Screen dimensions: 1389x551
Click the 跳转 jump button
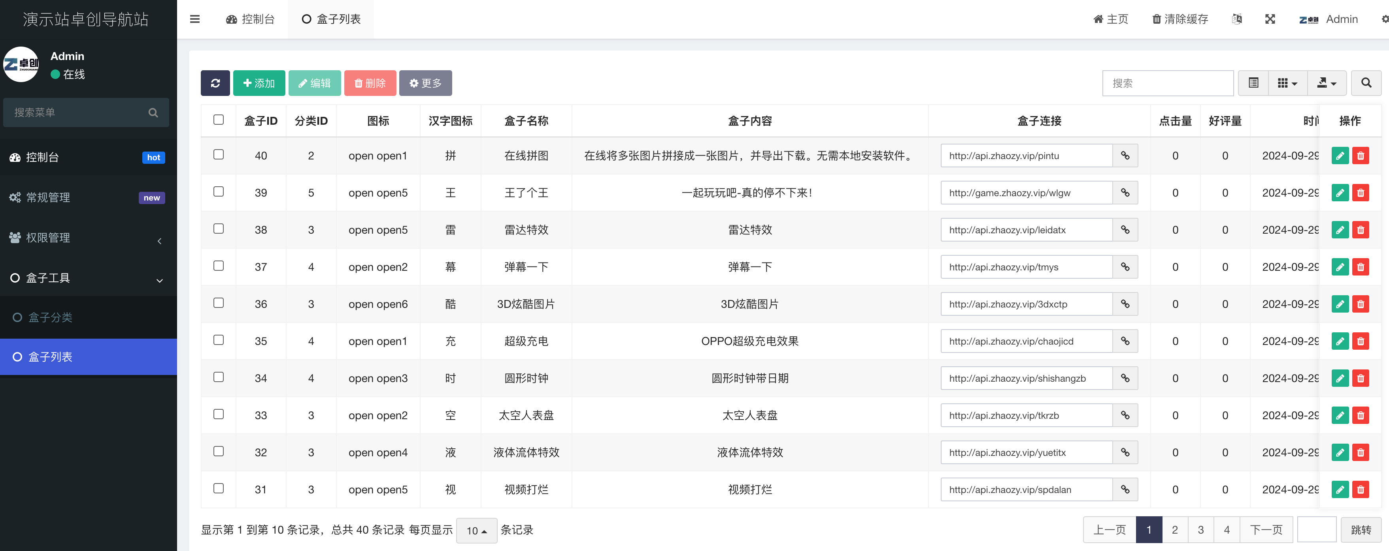tap(1361, 530)
